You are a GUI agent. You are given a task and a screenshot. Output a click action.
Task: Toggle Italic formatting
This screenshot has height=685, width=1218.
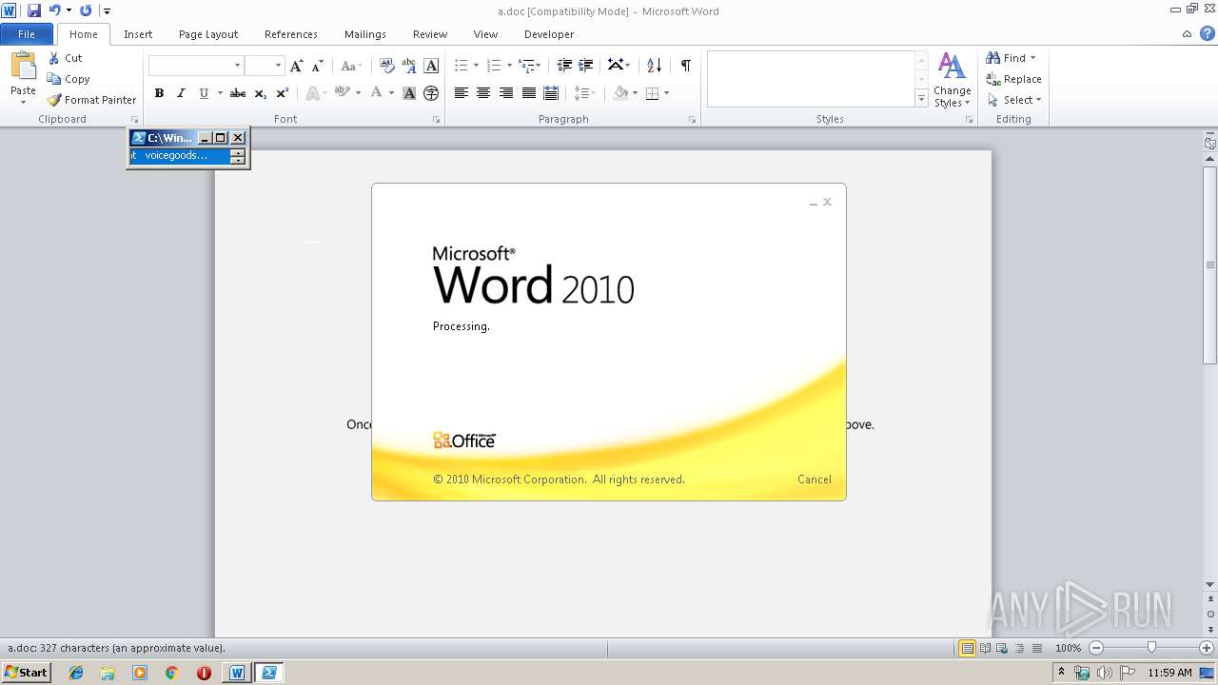(x=181, y=93)
